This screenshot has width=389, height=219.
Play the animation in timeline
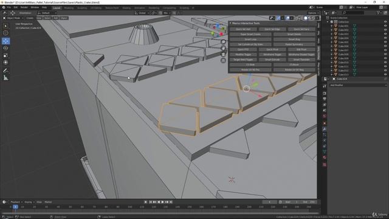[x=163, y=202]
